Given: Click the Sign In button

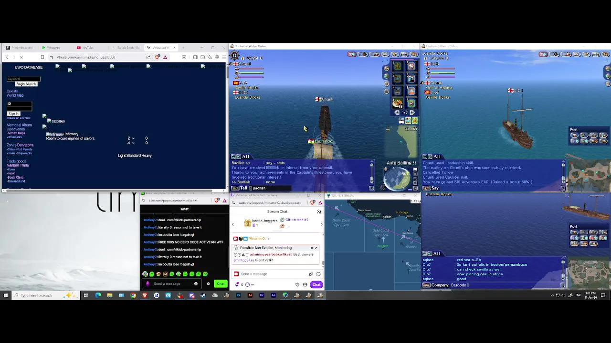Looking at the screenshot, I should (x=13, y=114).
